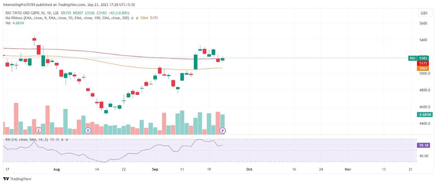Click the 4800.0 price axis label
Image resolution: width=437 pixels, height=184 pixels.
(425, 90)
